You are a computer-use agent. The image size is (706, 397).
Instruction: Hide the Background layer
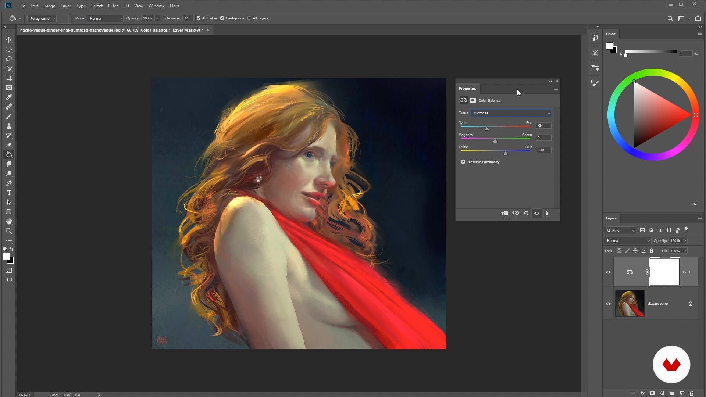(x=608, y=304)
